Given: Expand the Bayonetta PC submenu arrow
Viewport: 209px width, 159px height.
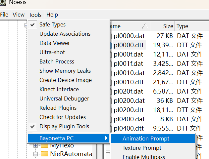Looking at the screenshot, I should 106,138.
